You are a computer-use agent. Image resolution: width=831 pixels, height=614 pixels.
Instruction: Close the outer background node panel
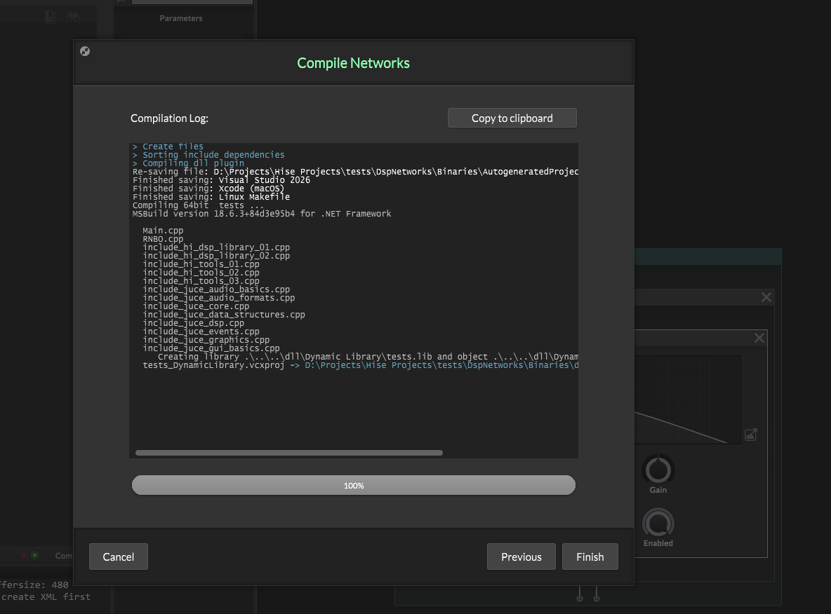coord(766,297)
